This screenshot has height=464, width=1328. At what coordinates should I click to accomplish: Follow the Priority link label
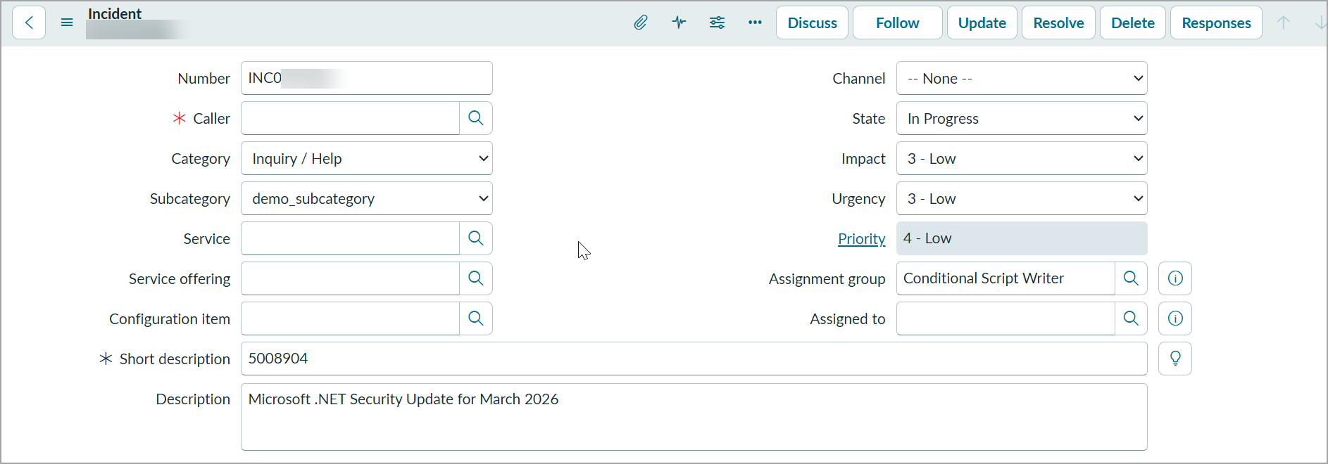tap(862, 238)
